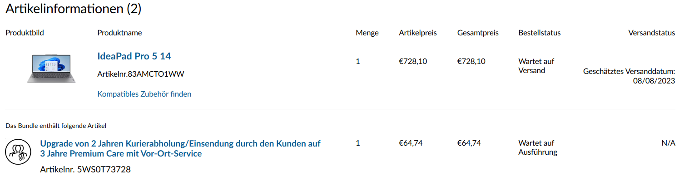The image size is (699, 191).
Task: Click the Artikelpreis column header
Action: [418, 33]
